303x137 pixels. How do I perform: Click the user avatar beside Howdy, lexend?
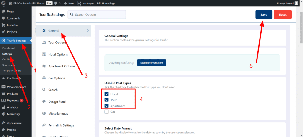coord(296,3)
